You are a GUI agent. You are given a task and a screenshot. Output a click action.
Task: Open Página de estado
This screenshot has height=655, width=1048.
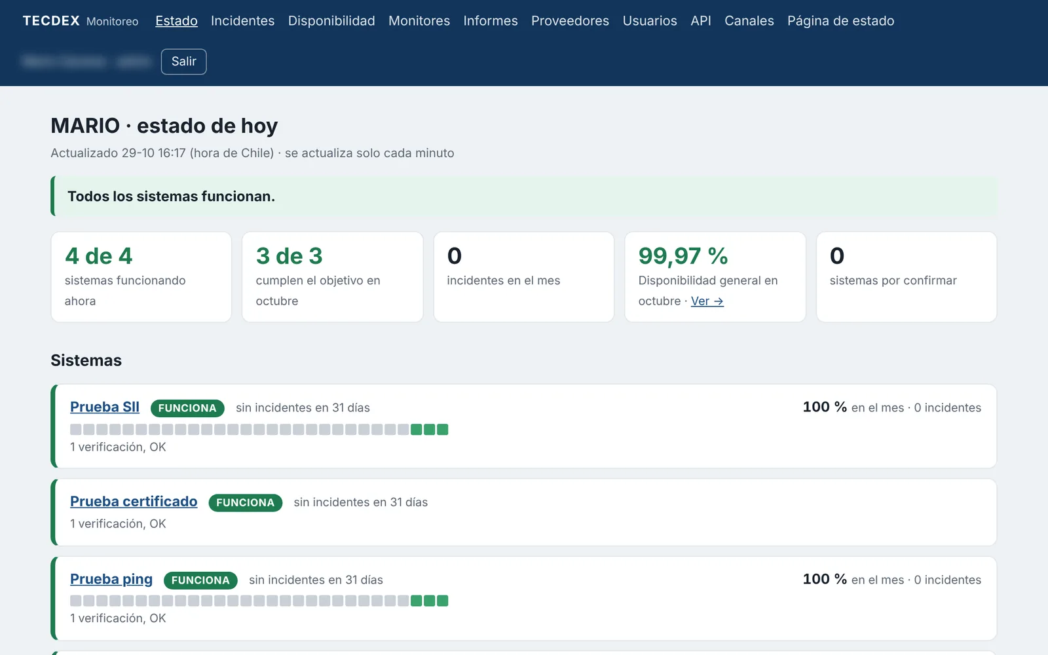[x=840, y=21]
